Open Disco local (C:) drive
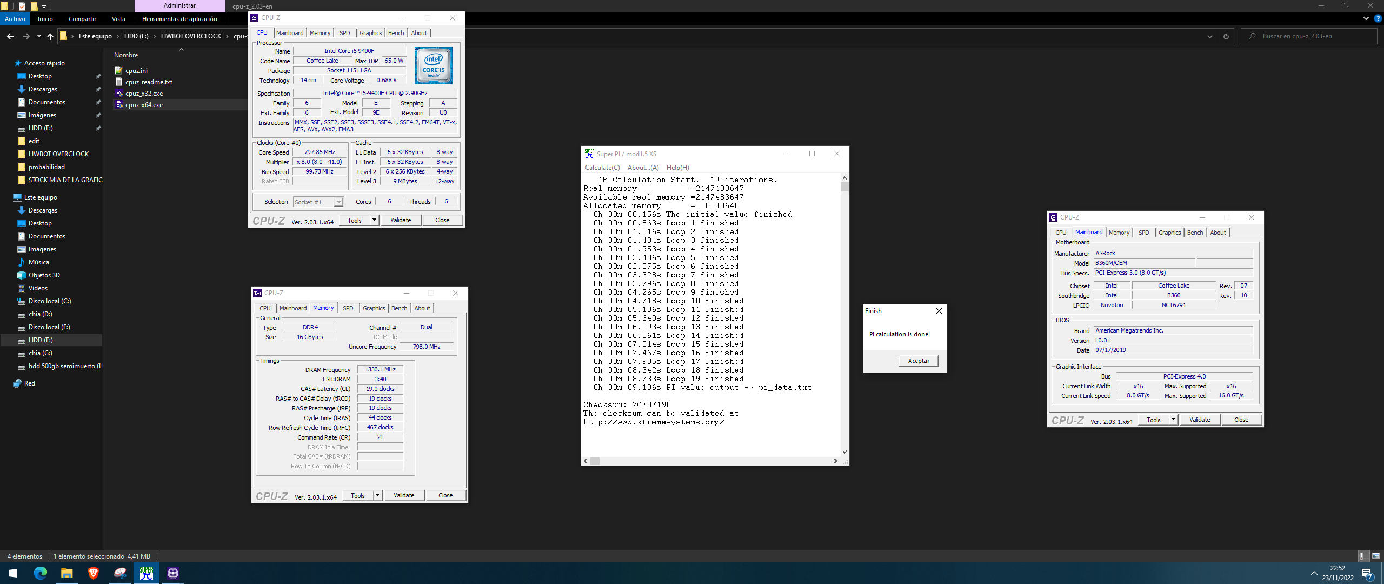Viewport: 1384px width, 584px height. (50, 301)
